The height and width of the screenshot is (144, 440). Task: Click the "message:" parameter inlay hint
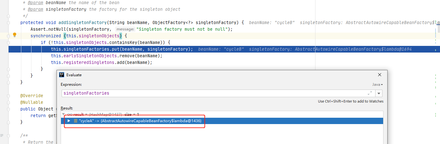125,29
